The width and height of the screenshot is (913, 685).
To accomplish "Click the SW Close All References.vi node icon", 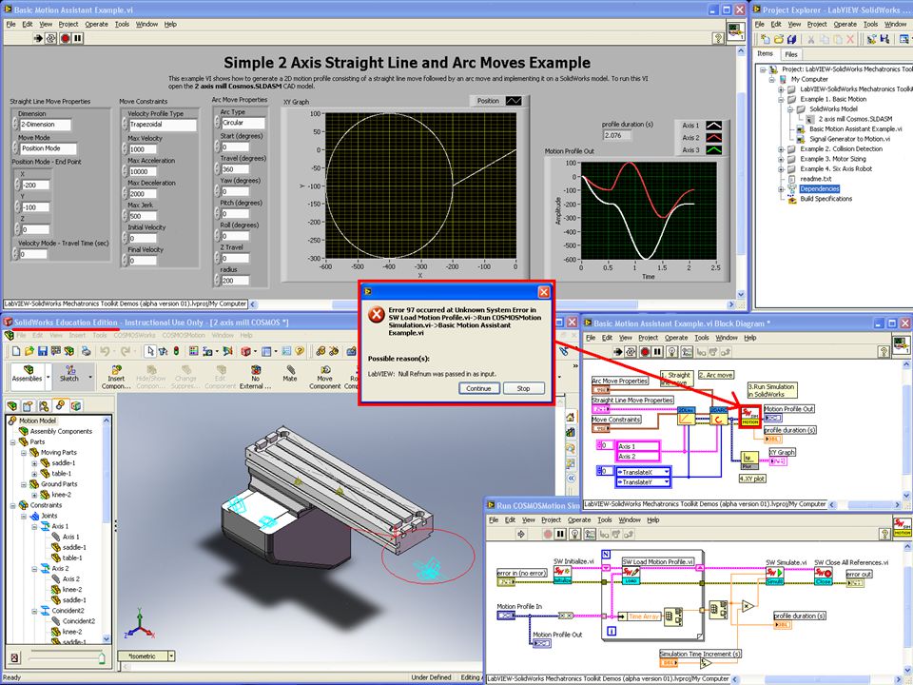I will pyautogui.click(x=824, y=577).
